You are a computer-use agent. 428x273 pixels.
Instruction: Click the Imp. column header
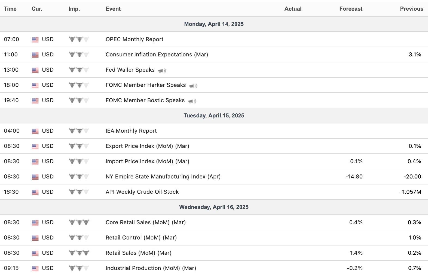tap(74, 9)
